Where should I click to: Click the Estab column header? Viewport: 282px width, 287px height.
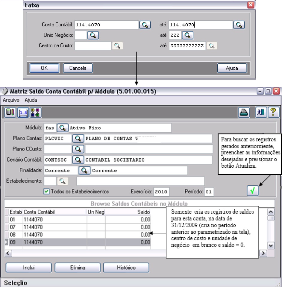(x=16, y=212)
